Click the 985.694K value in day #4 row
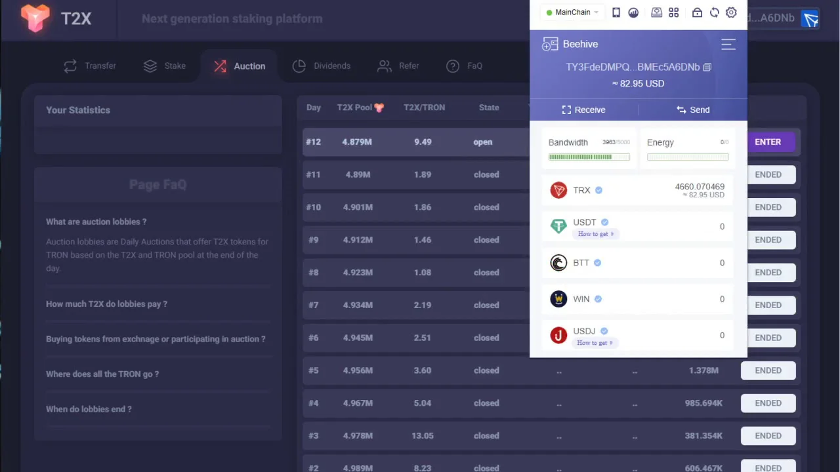 point(703,403)
